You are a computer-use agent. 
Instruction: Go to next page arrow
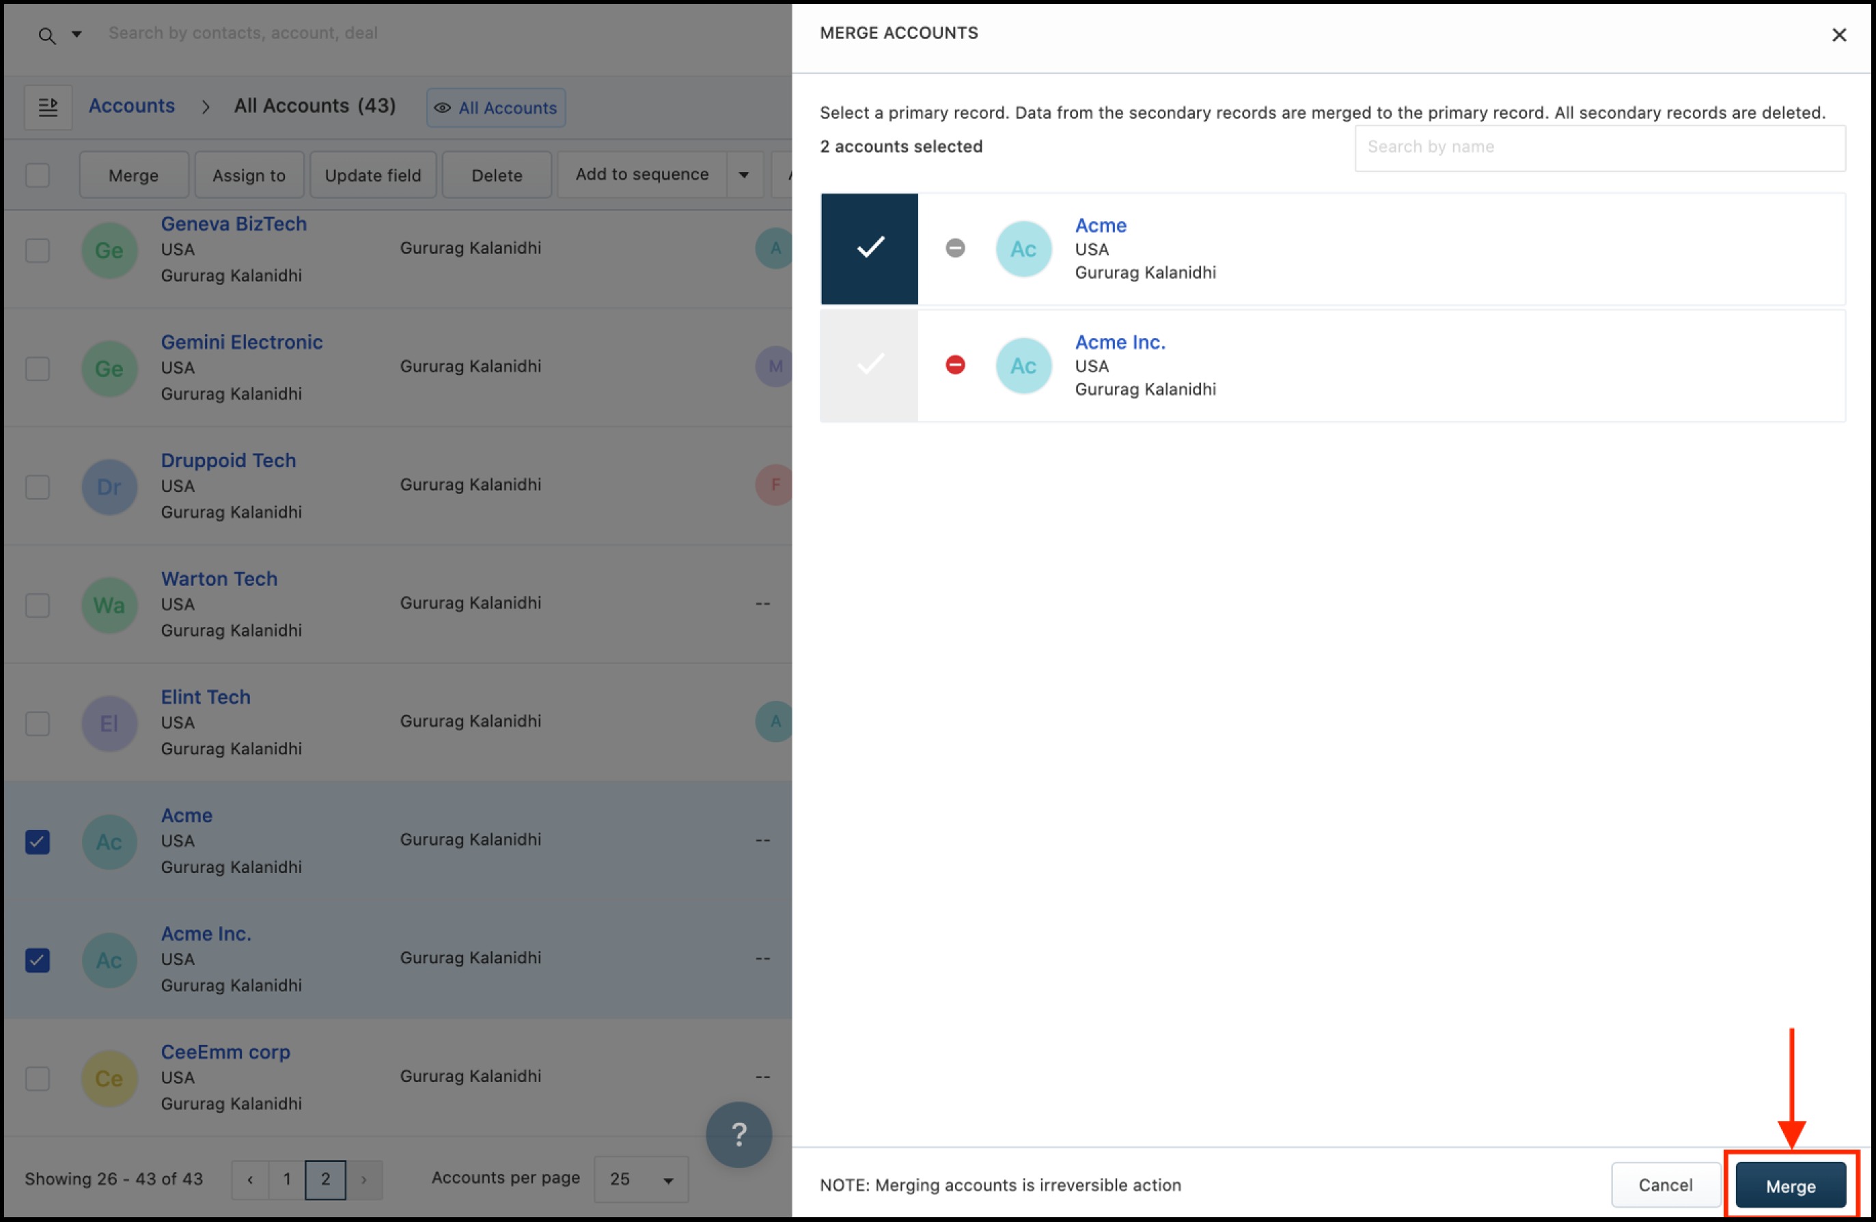click(364, 1180)
